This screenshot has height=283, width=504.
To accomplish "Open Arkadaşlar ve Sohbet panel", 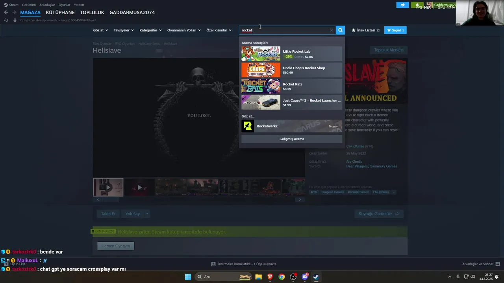I will pyautogui.click(x=481, y=264).
